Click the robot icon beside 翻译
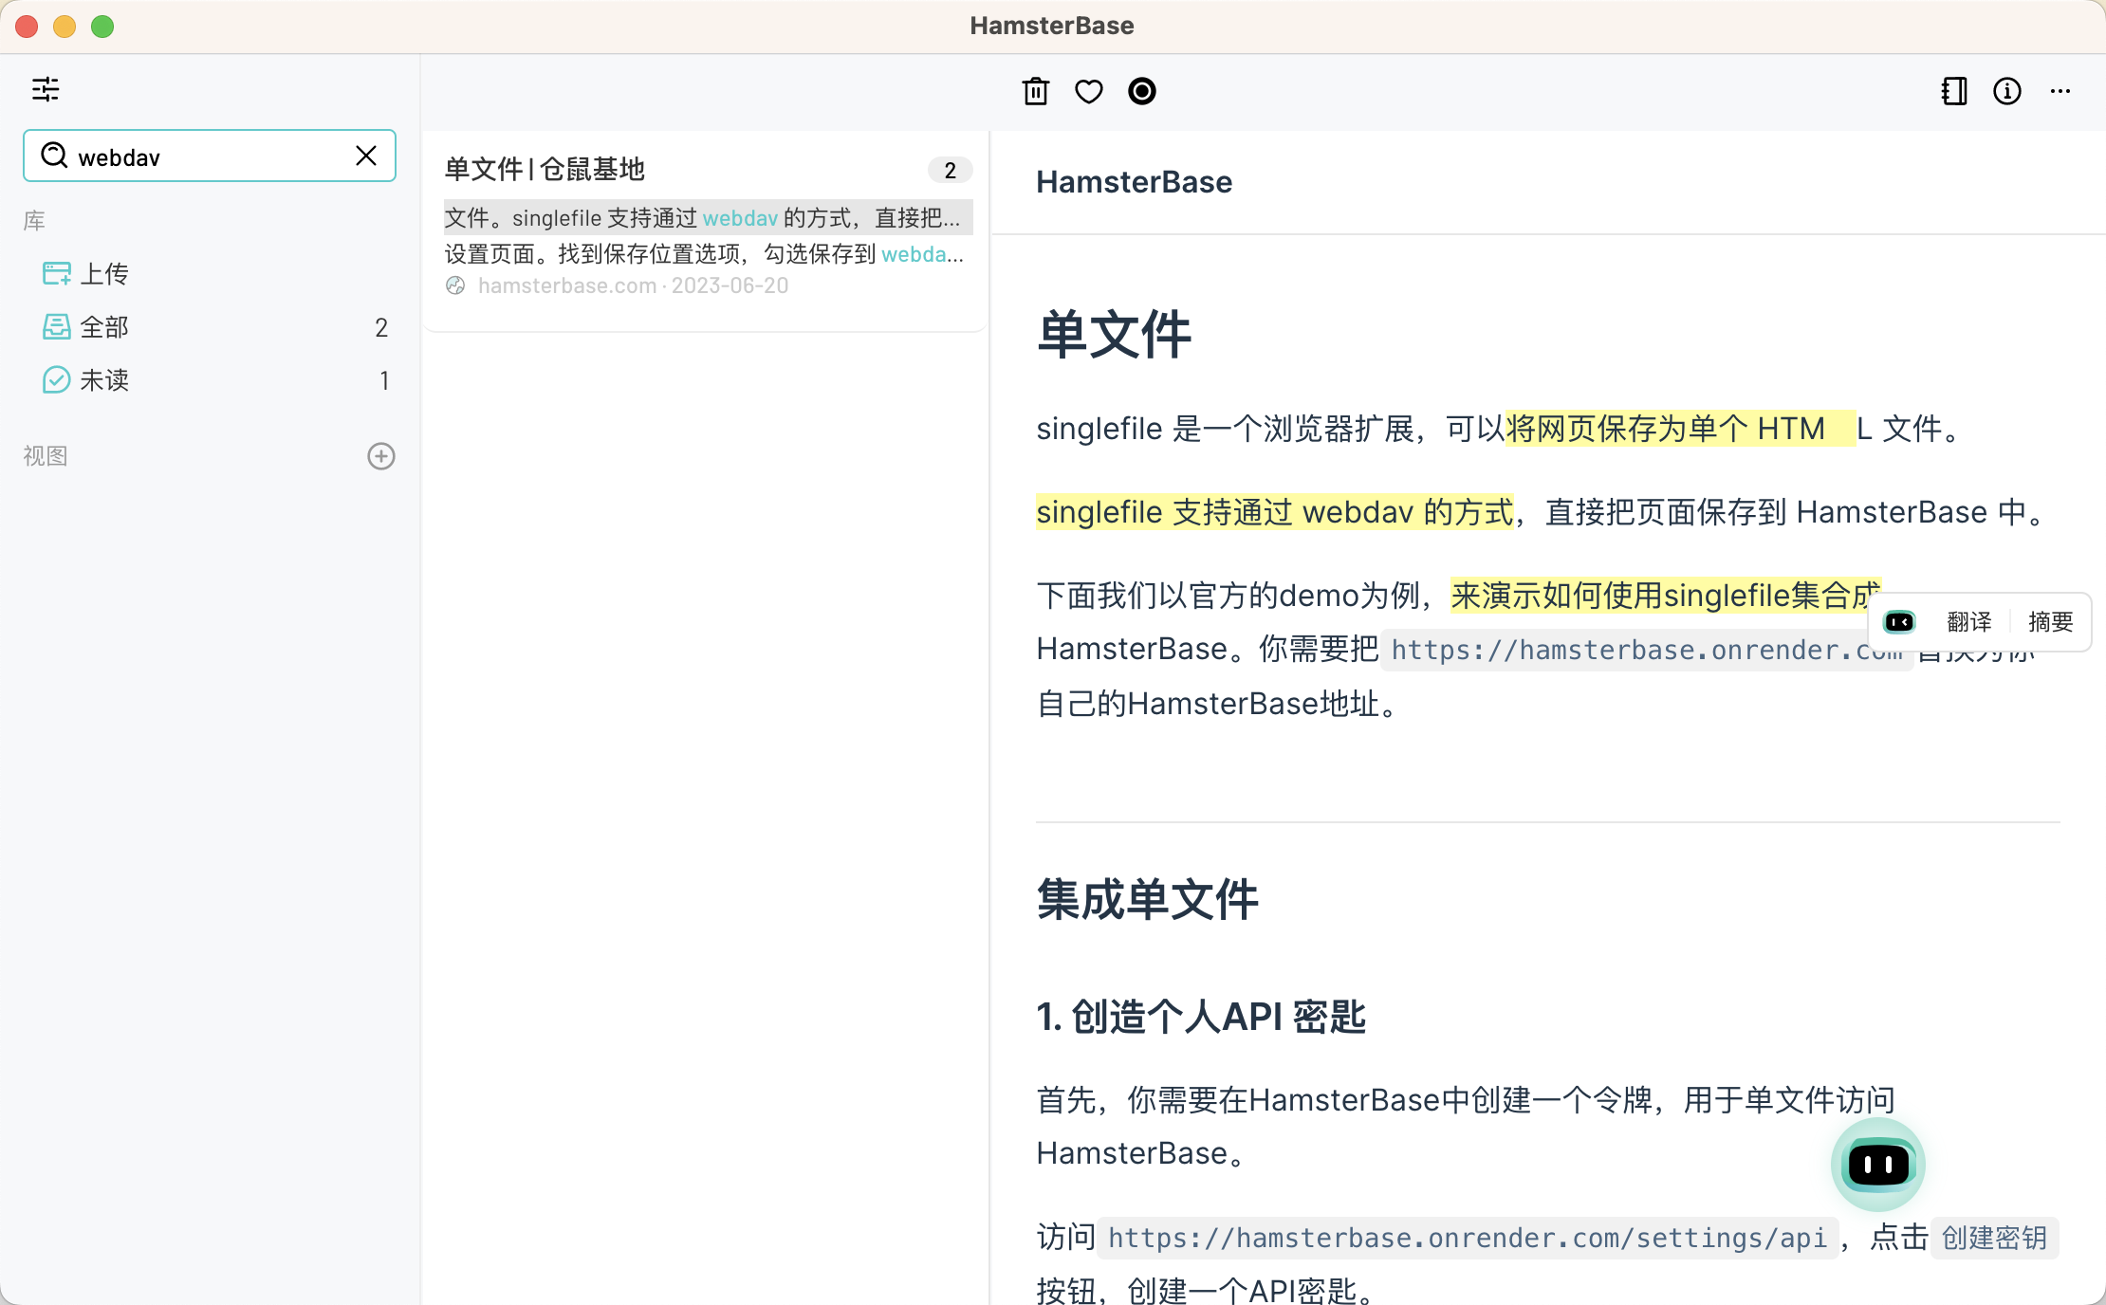2106x1305 pixels. (x=1899, y=622)
